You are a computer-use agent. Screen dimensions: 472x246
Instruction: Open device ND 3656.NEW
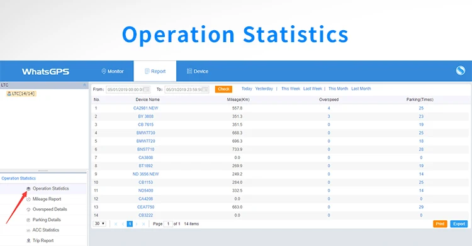146,174
